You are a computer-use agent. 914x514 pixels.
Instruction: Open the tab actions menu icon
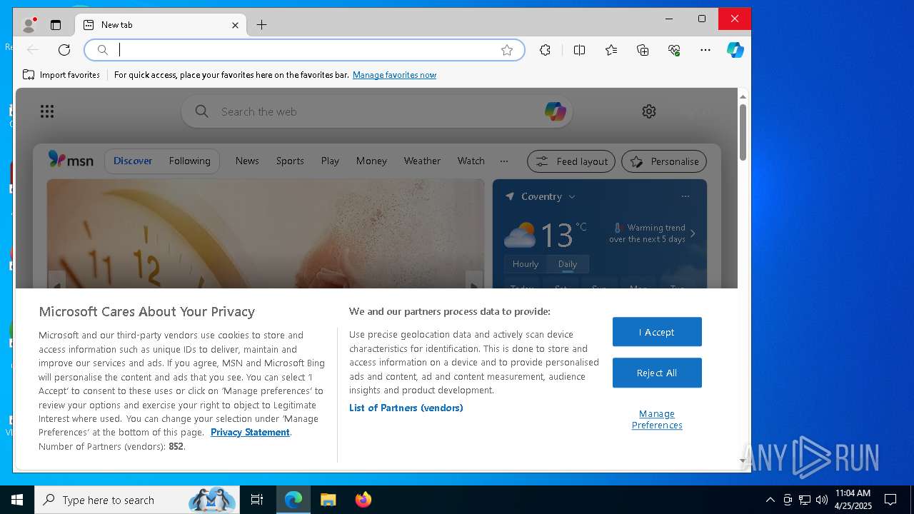56,25
